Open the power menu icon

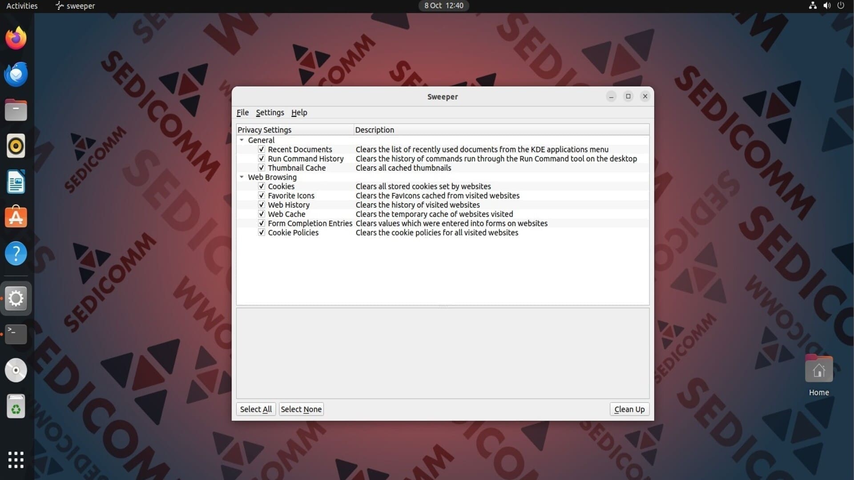(841, 5)
